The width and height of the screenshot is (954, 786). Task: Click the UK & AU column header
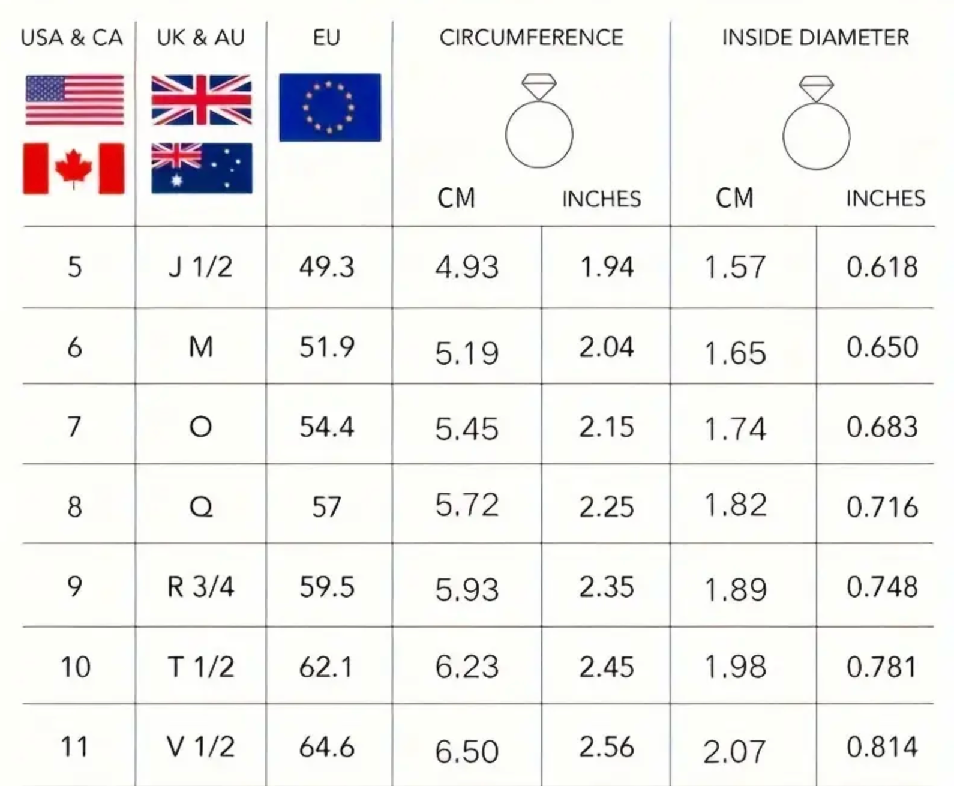(x=201, y=37)
